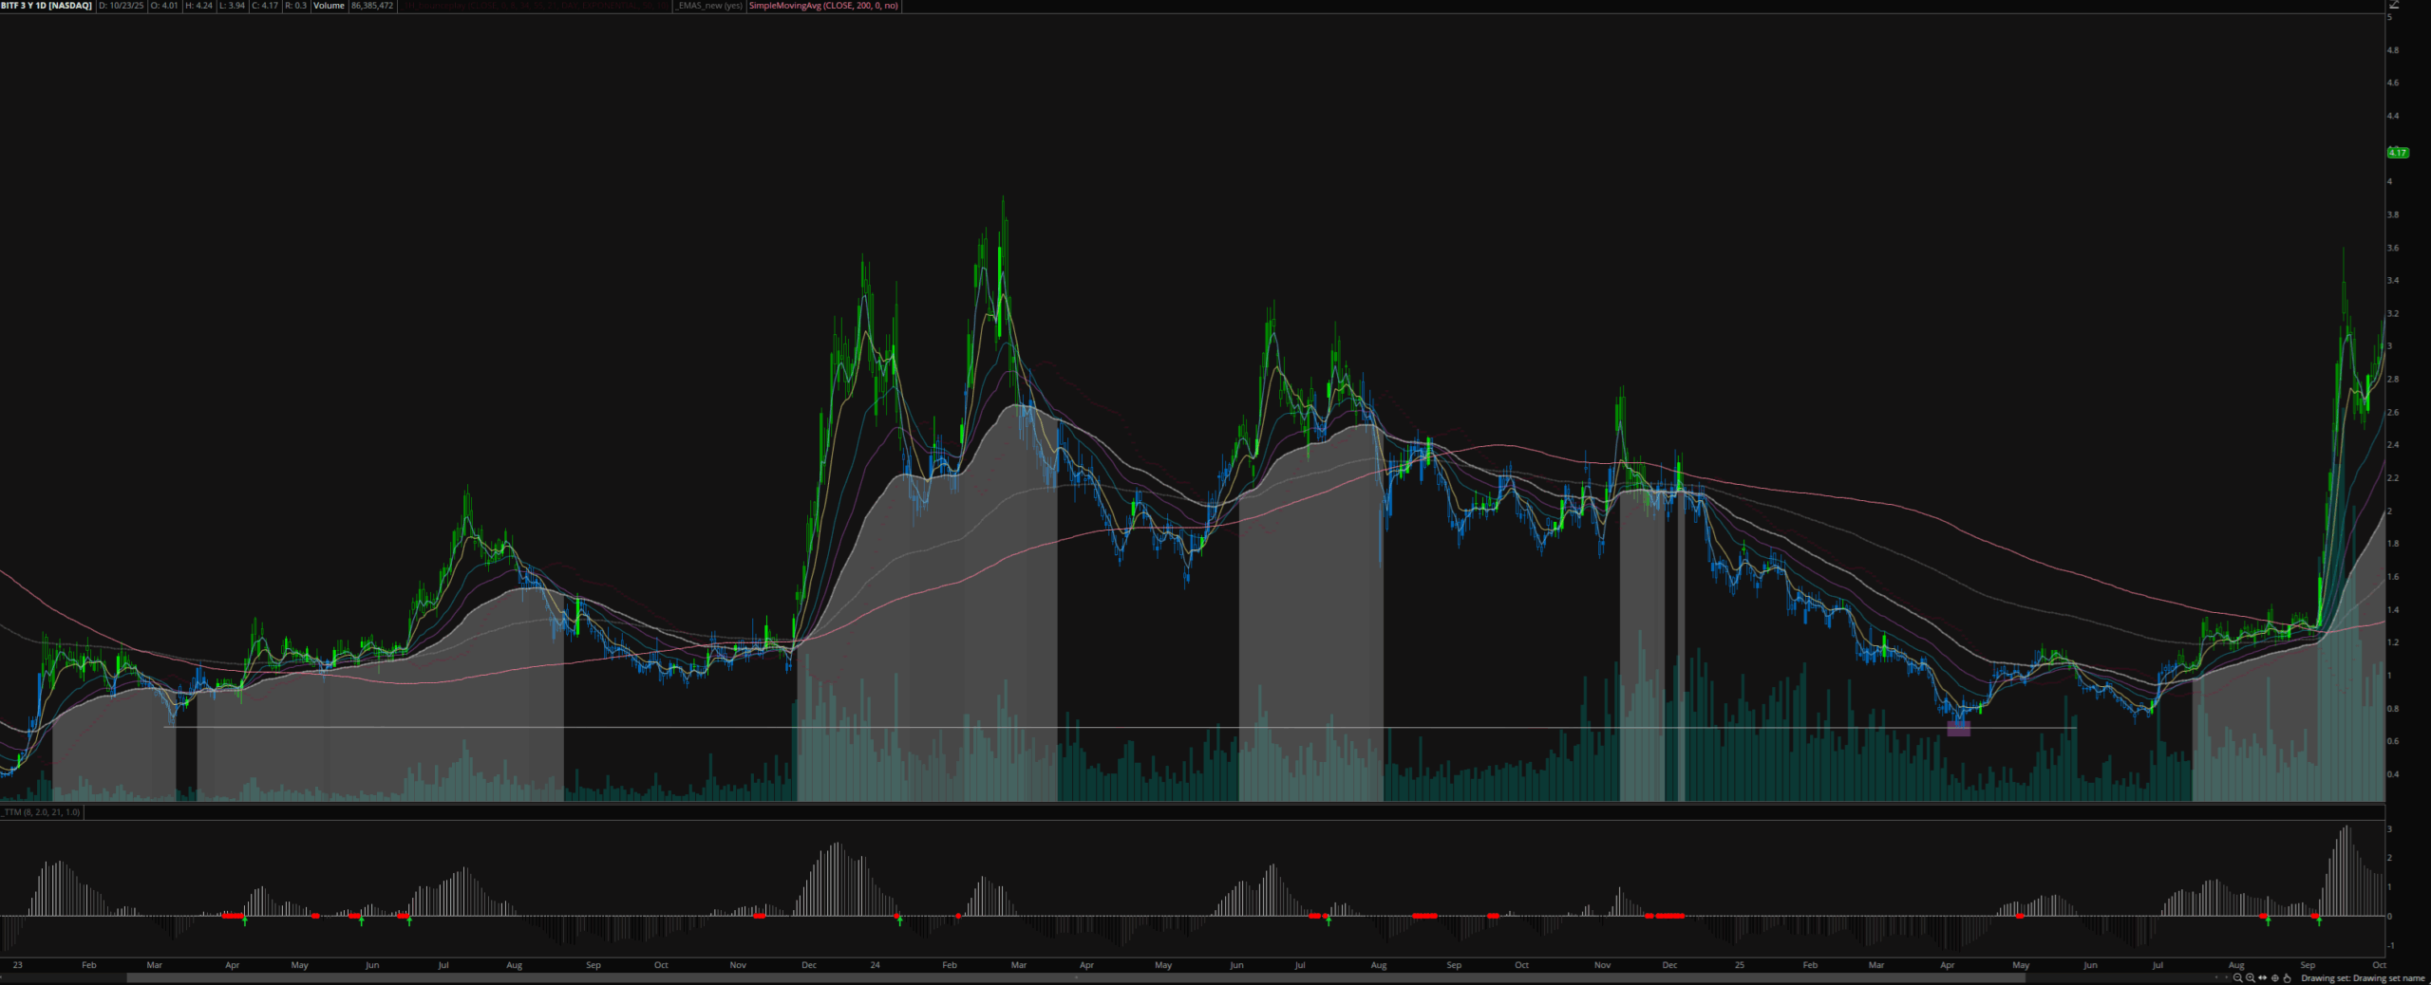Click the horizontal expand arrows icon

tap(2263, 977)
